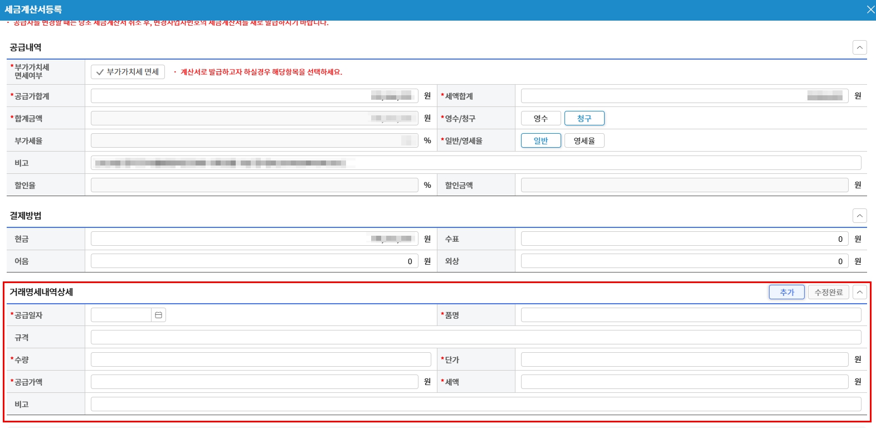Click the 부가세율 percent field
Screen dimensions: 876x428
coord(255,140)
